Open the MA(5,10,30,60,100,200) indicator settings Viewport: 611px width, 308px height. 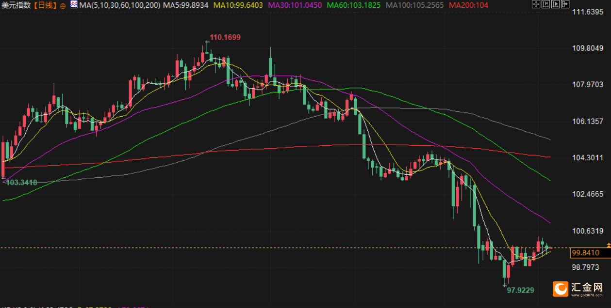point(119,5)
